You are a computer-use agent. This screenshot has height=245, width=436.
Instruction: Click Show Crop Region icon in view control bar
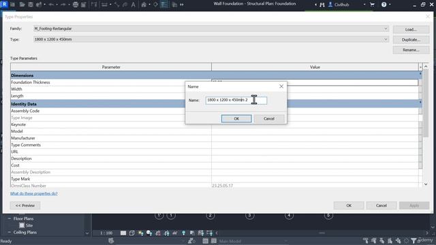click(166, 233)
